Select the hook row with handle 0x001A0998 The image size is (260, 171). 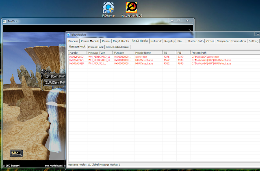(x=164, y=63)
